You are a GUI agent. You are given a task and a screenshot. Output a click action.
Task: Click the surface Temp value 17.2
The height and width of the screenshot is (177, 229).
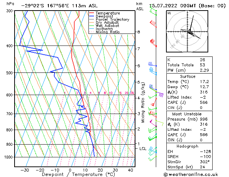(204, 82)
